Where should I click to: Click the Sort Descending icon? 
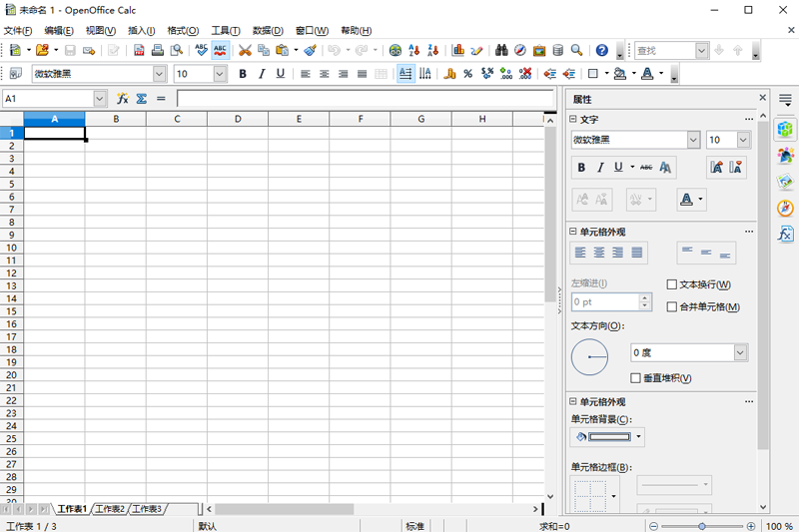click(433, 50)
